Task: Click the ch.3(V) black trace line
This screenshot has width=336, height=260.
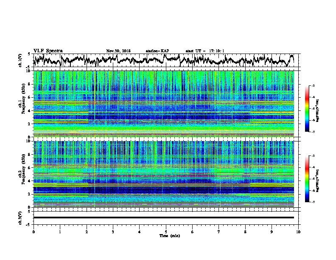Action: (164, 218)
